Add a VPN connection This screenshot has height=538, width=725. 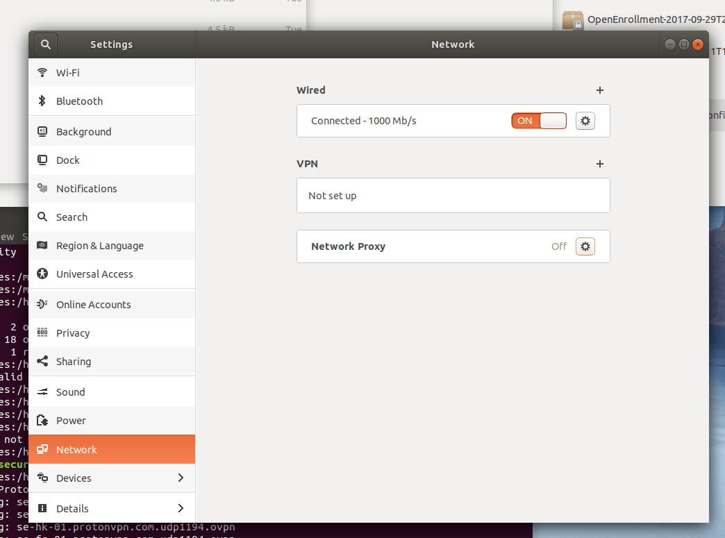(599, 164)
